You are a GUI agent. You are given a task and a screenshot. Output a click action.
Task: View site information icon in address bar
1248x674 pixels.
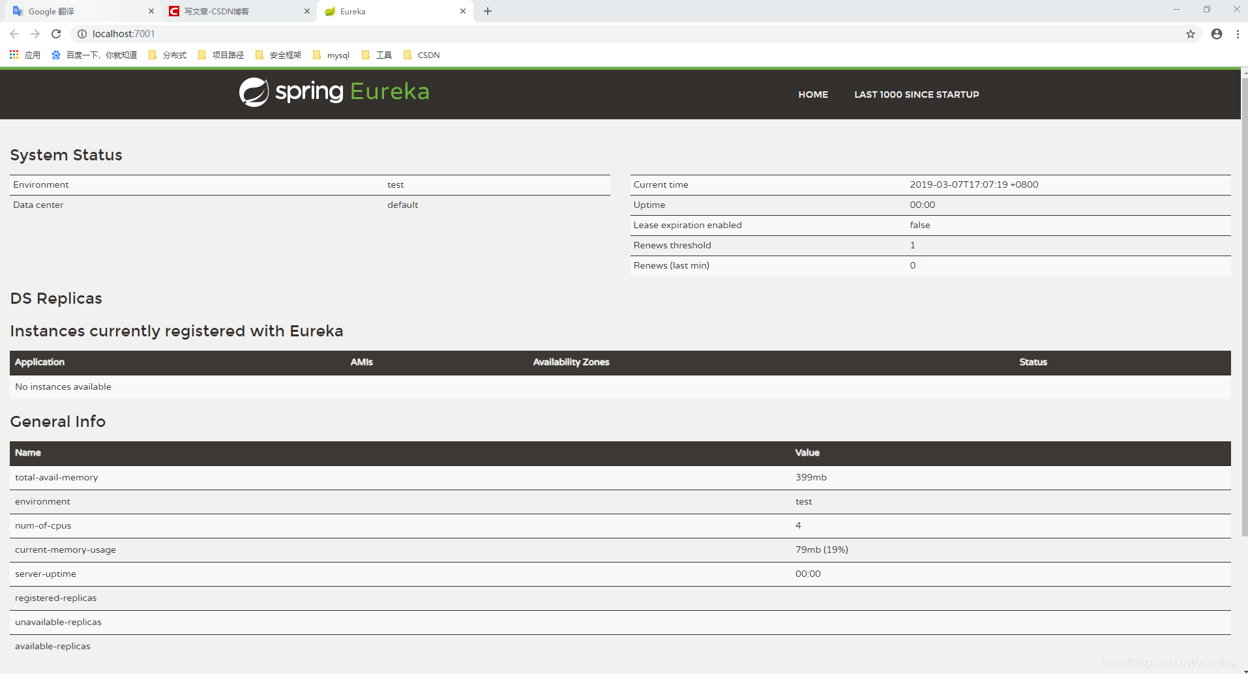click(82, 34)
